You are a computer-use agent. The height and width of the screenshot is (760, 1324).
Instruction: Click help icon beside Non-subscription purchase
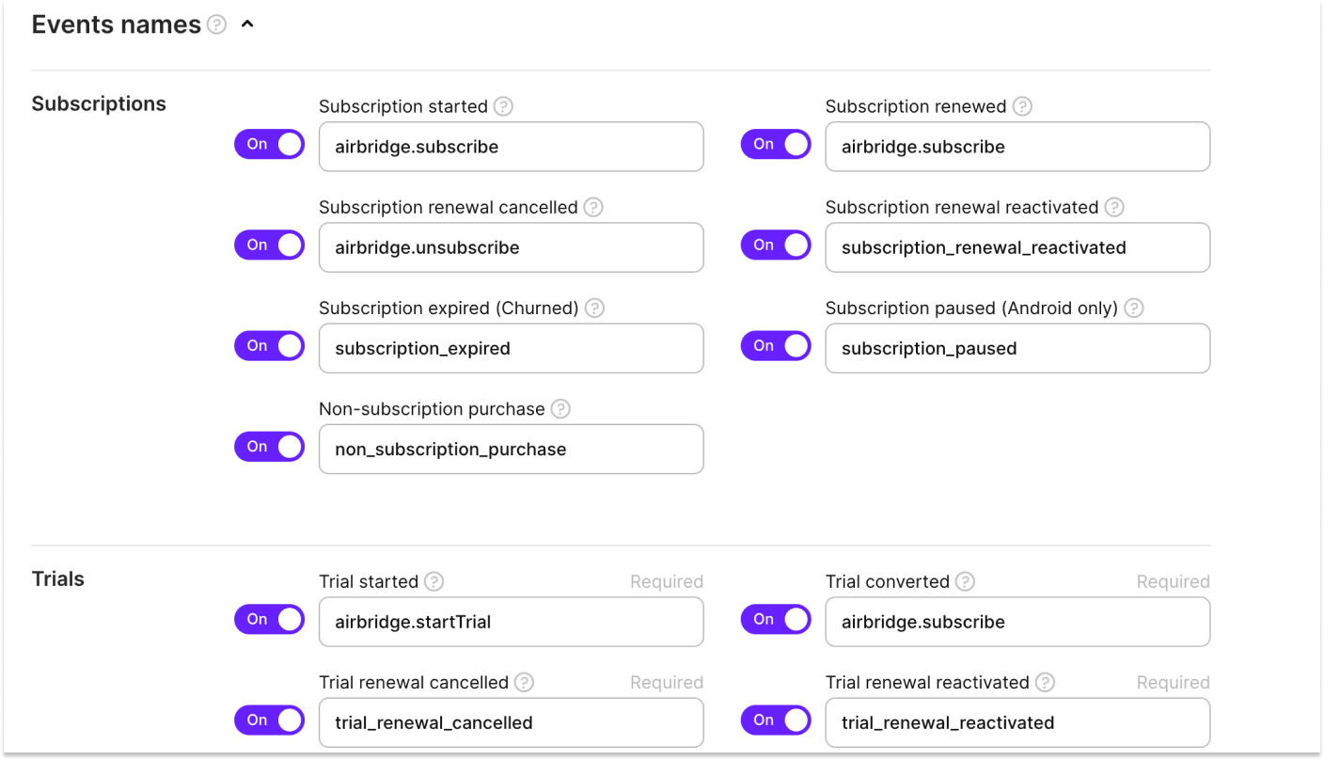pyautogui.click(x=561, y=408)
